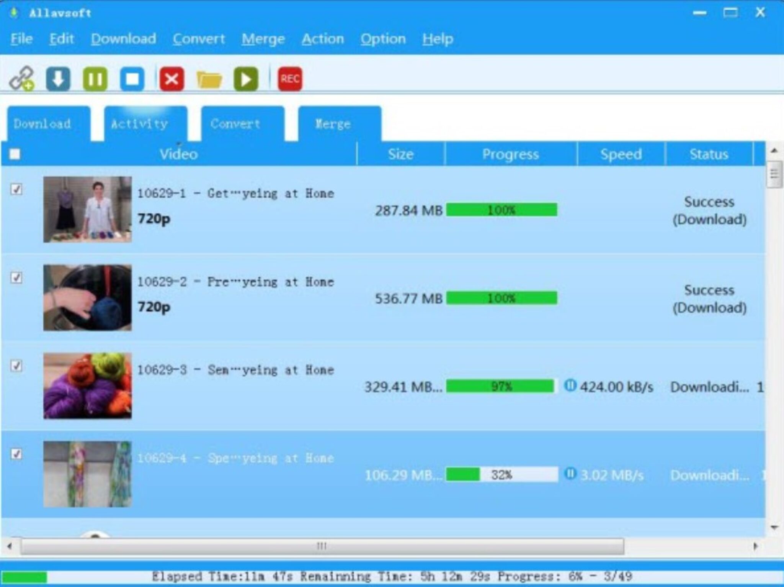The image size is (784, 587).
Task: Open the Action menu
Action: tap(323, 38)
